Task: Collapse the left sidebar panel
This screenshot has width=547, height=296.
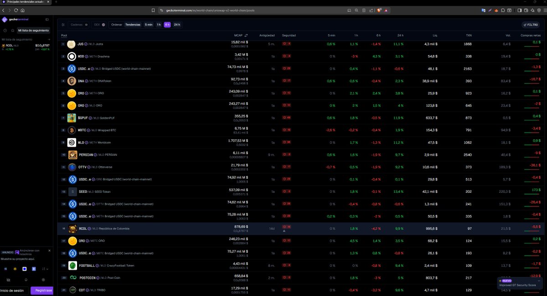Action: point(47,20)
